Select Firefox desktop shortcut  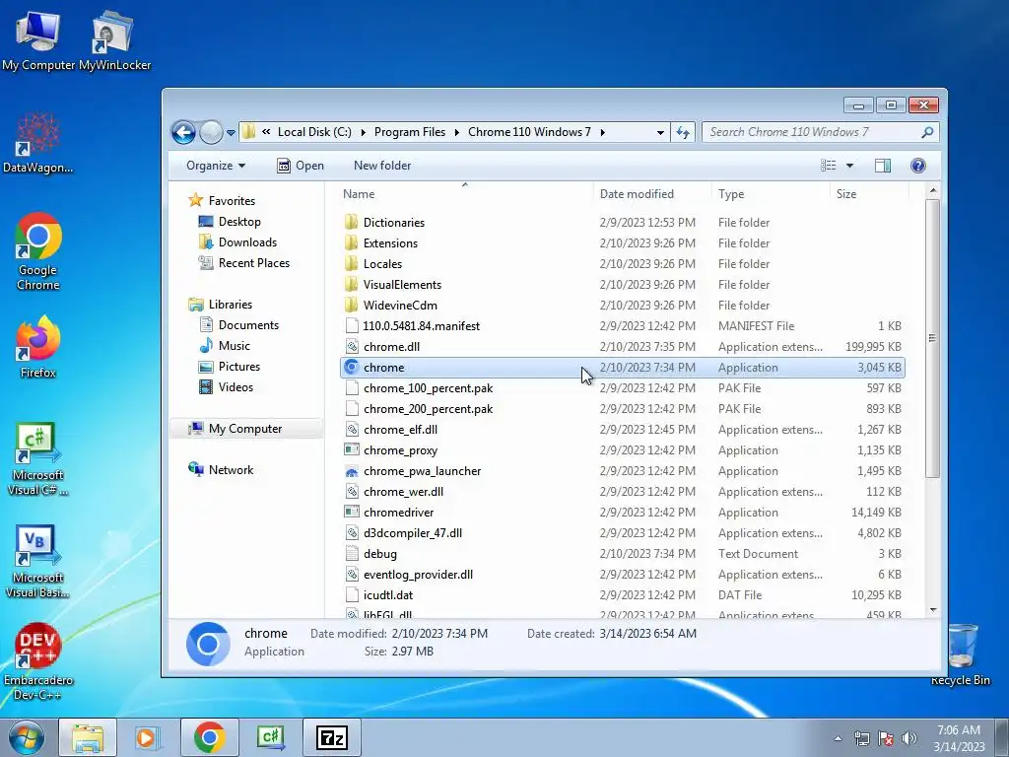38,347
